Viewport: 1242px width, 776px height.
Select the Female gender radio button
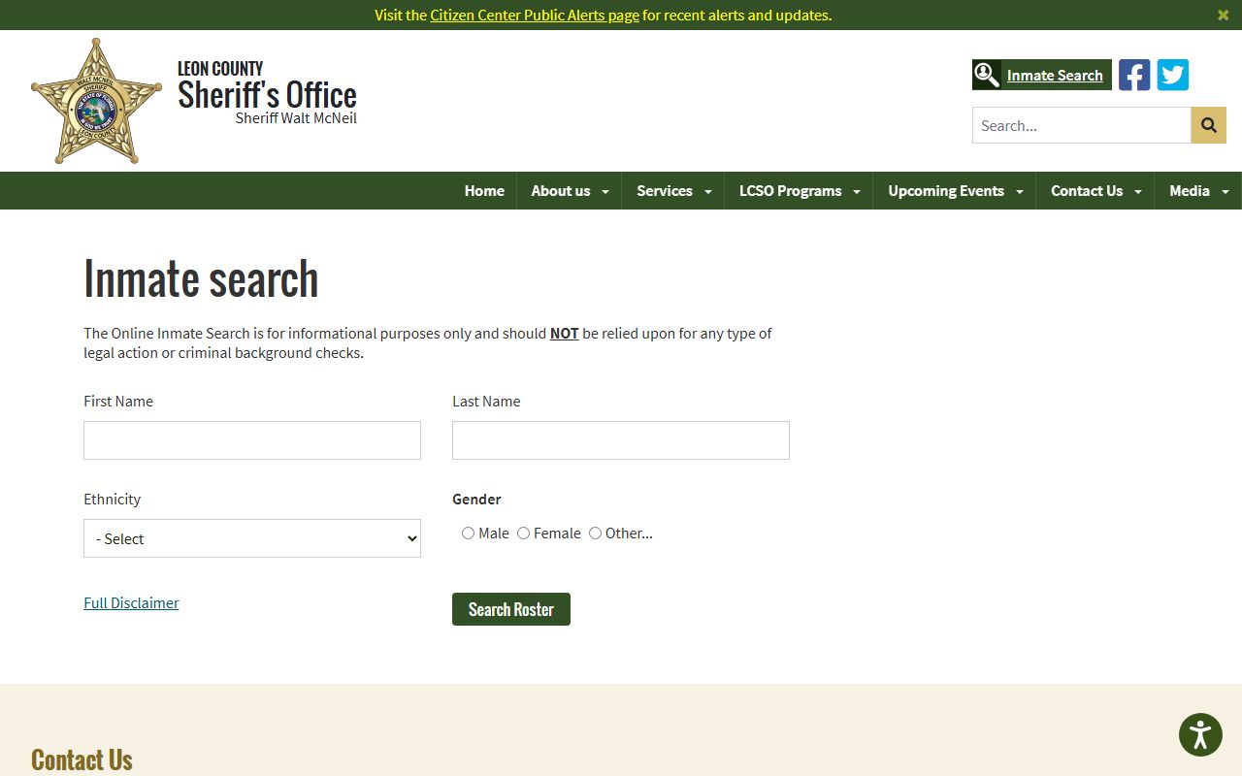523,533
